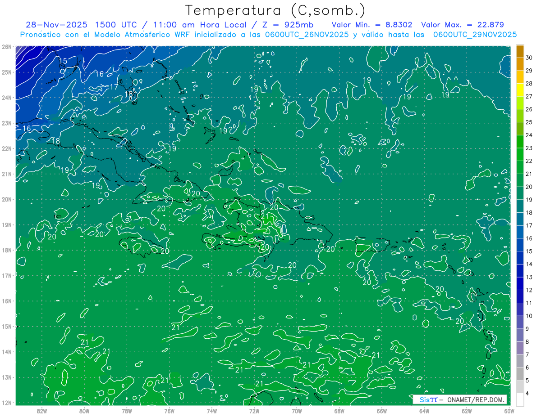Select the valid-until time '0600UTC_29NOV2025'

[x=475, y=34]
